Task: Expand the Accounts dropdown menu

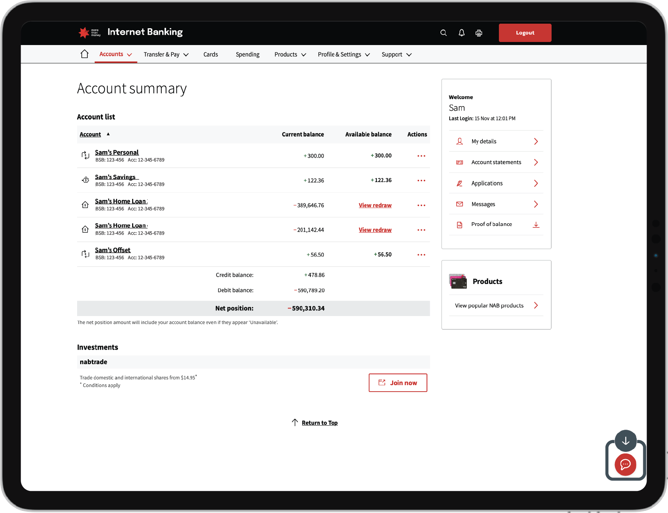Action: [x=115, y=54]
